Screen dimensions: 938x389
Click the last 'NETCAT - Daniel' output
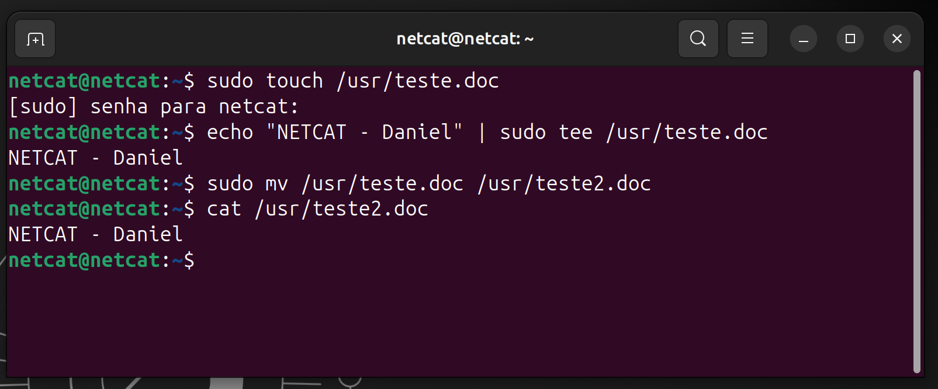coord(96,234)
